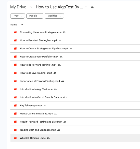Click shared people icon beside Key Takeaways.mp4
The width and height of the screenshot is (140, 149).
(x=45, y=106)
